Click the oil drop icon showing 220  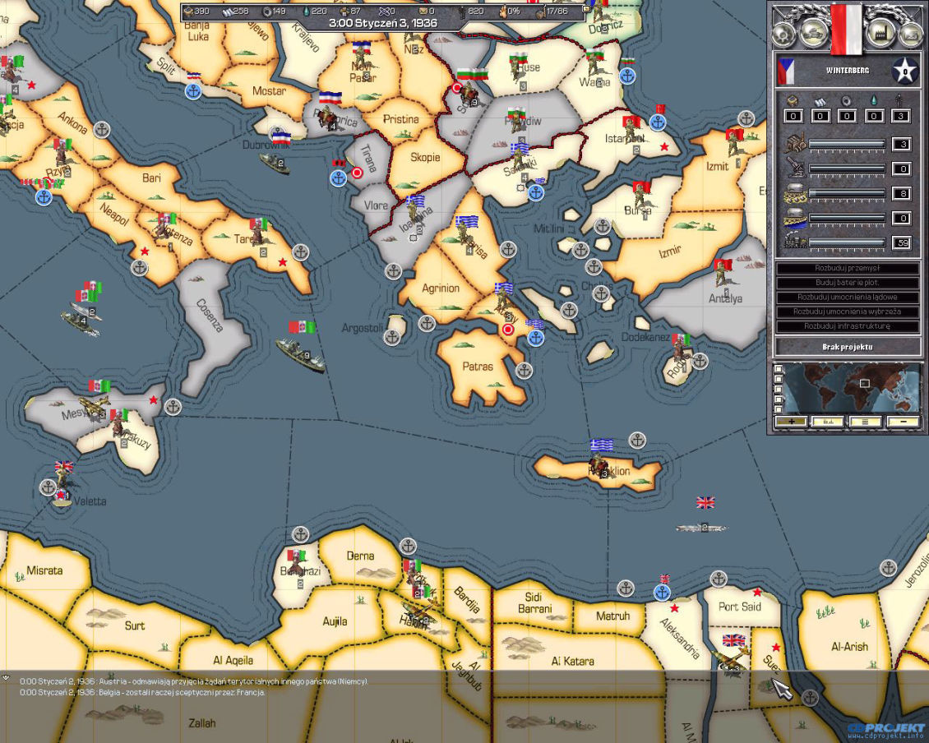coord(307,11)
